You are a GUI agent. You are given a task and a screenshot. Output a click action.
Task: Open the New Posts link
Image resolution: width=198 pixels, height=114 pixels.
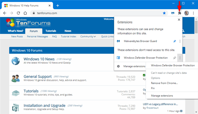tap(17, 37)
